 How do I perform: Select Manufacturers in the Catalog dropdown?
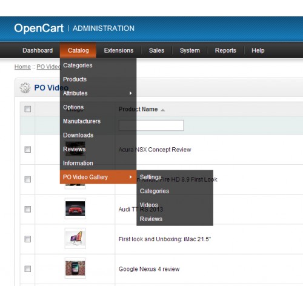(x=98, y=121)
